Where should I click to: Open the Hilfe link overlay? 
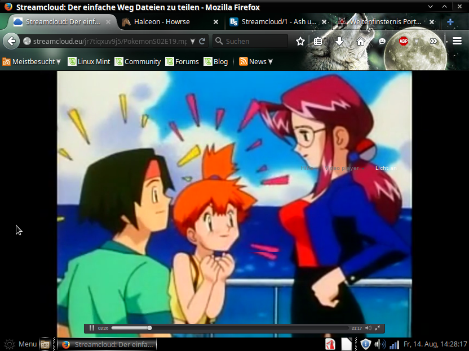(x=307, y=168)
